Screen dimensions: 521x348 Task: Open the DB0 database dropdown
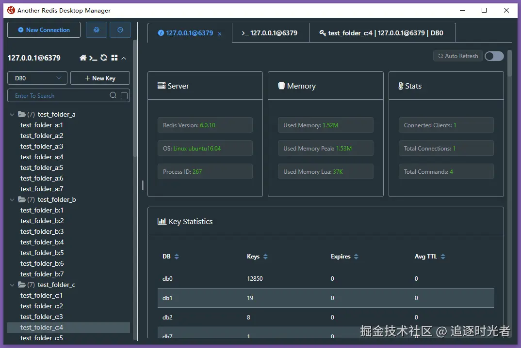37,78
